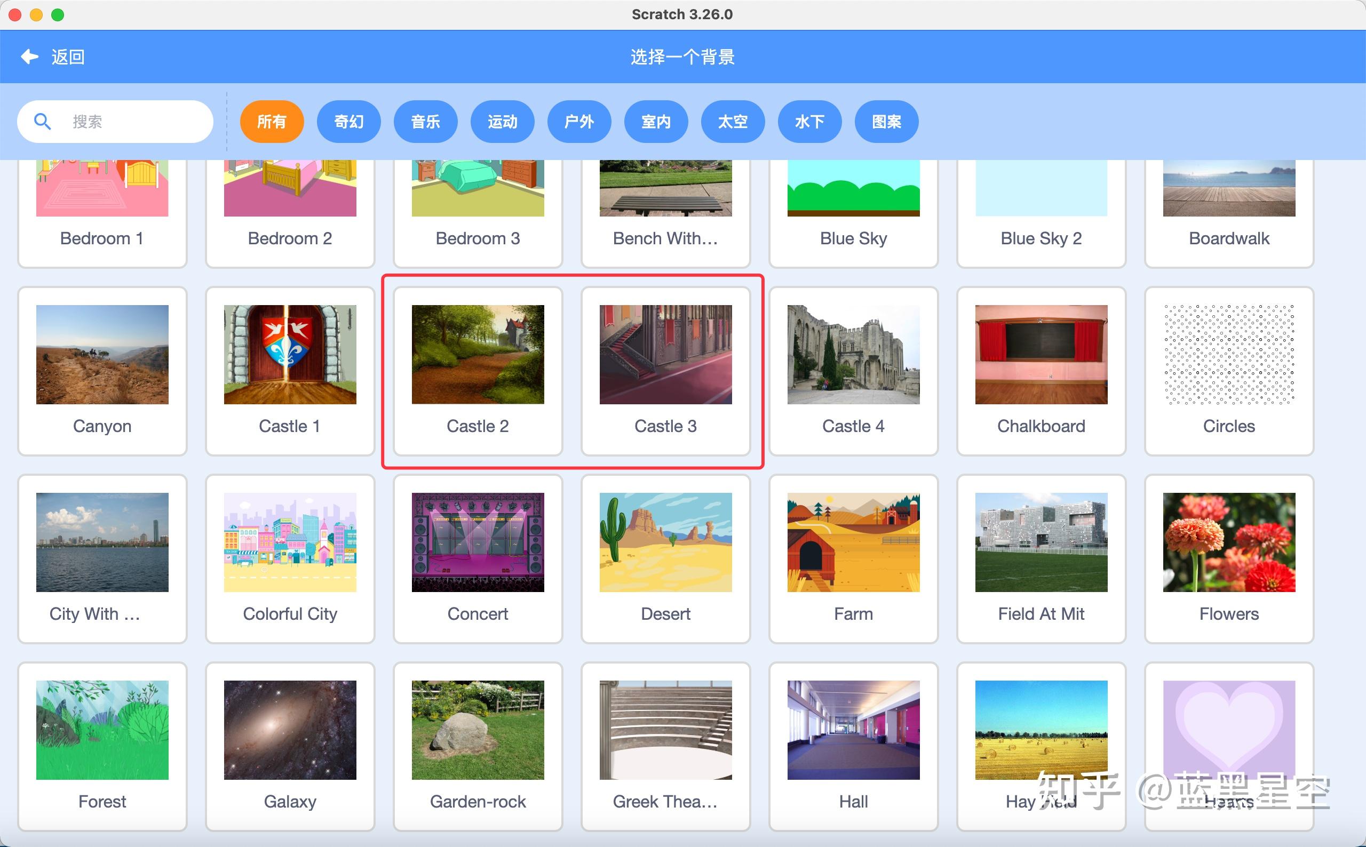Screen dimensions: 1366x847
Task: Click the search magnifier icon
Action: tap(43, 121)
